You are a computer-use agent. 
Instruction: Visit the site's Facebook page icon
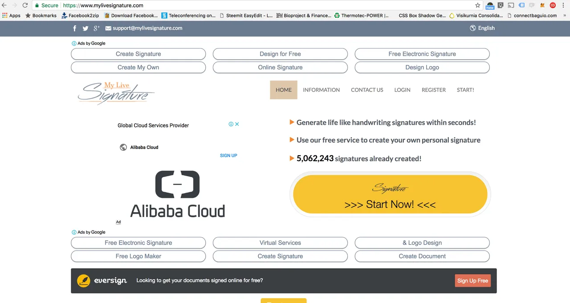click(75, 28)
